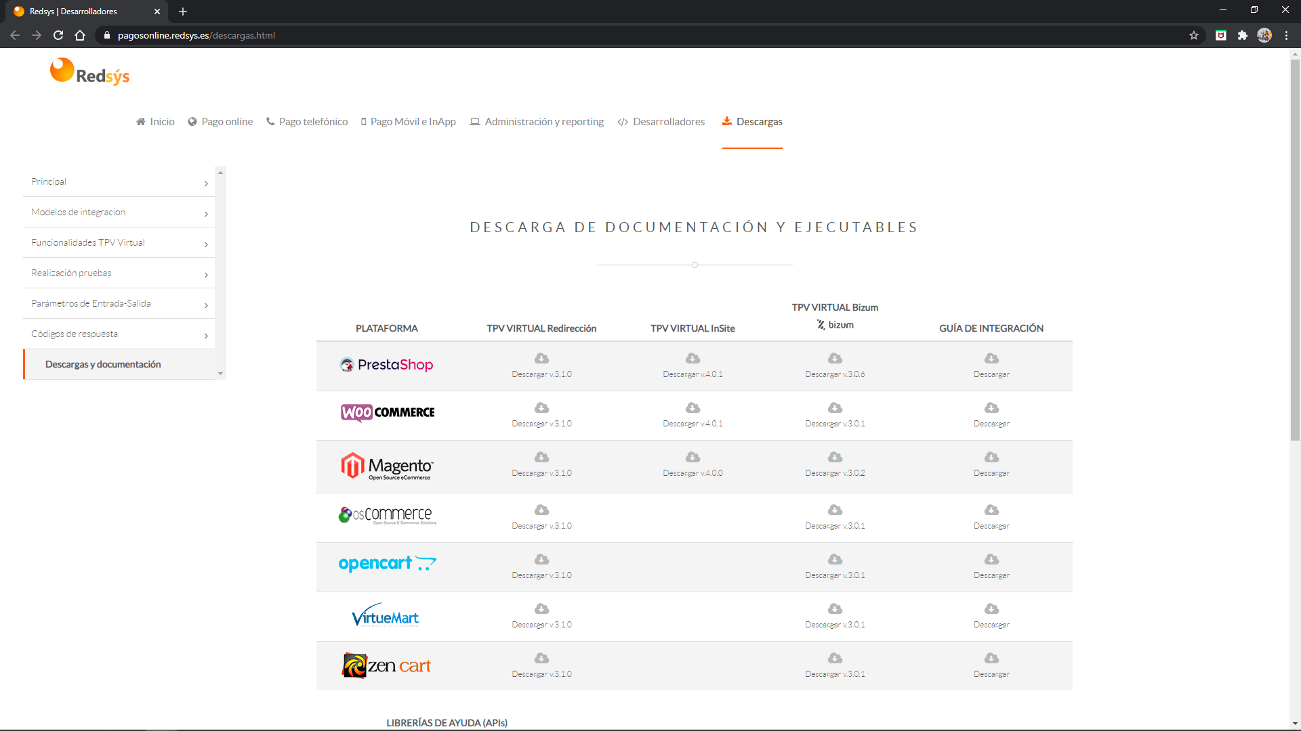
Task: Bookmark this page with the star icon
Action: 1193,35
